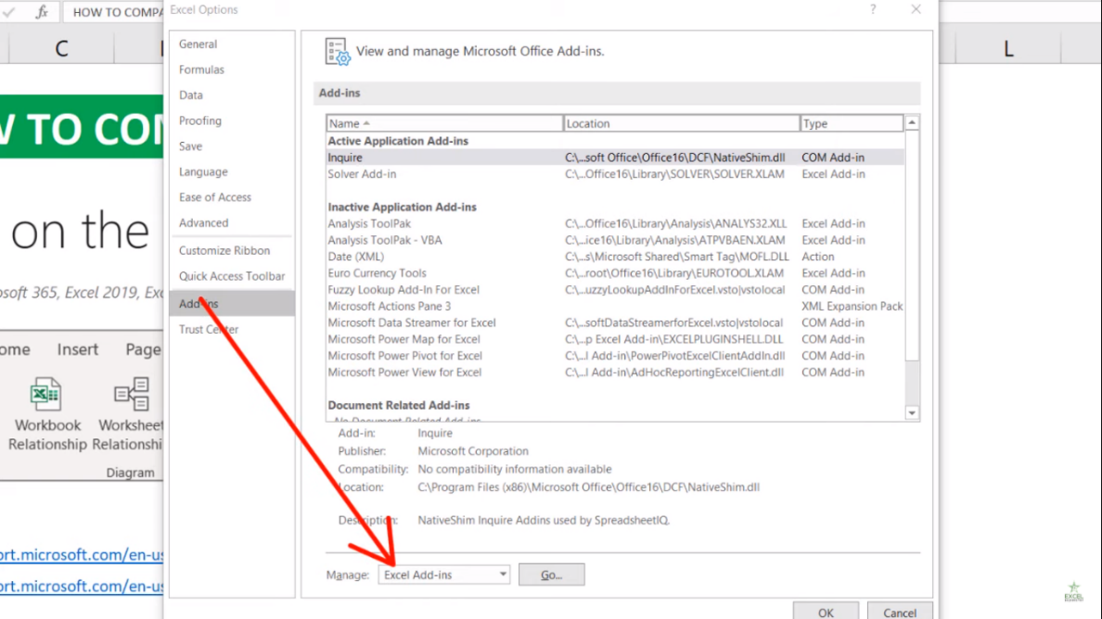The image size is (1102, 619).
Task: Click the formula bar checkmark icon
Action: coord(8,12)
